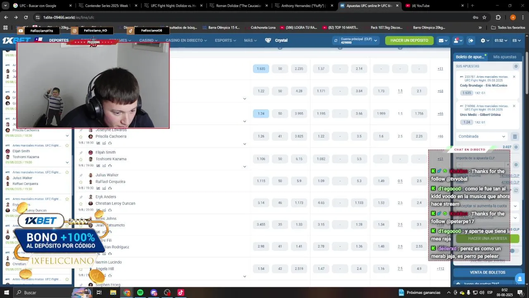
Task: Open File Explorer from taskbar
Action: pos(113,293)
